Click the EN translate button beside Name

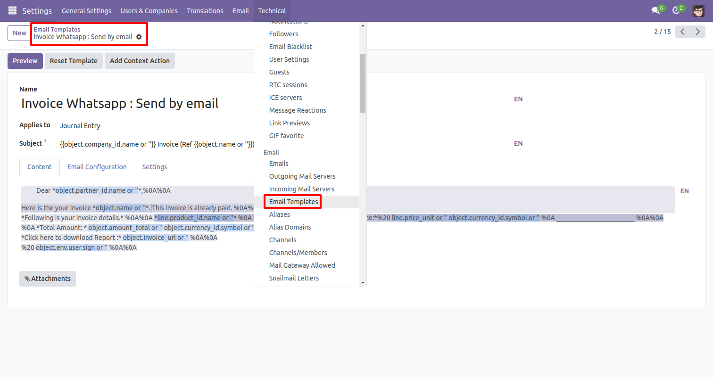(518, 99)
